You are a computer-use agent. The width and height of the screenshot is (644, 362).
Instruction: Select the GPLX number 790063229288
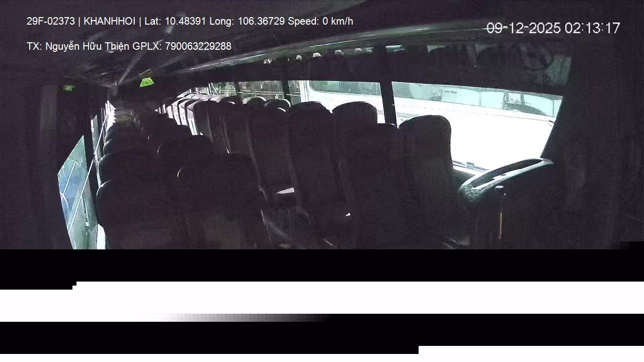[x=198, y=46]
